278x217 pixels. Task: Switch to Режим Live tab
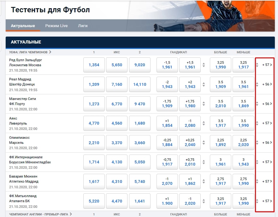tap(56, 26)
